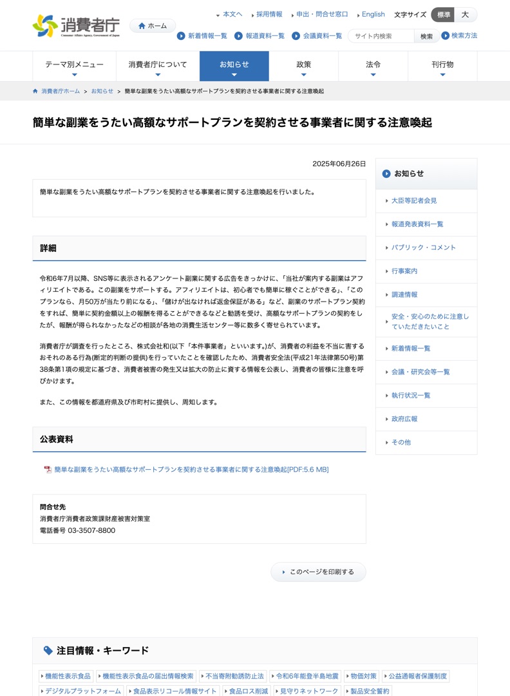Click the 物価対策 keyword tag
510x696 pixels.
coord(361,676)
